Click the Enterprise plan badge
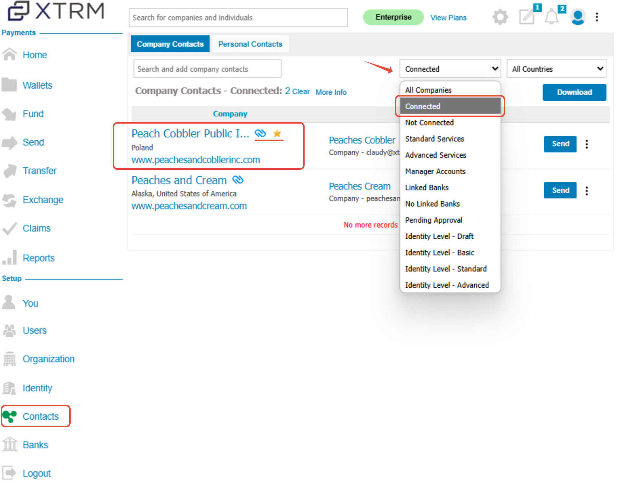Image resolution: width=618 pixels, height=499 pixels. point(393,17)
